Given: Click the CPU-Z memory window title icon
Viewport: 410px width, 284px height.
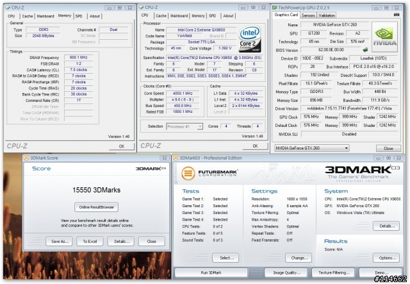Looking at the screenshot, I should pos(8,8).
